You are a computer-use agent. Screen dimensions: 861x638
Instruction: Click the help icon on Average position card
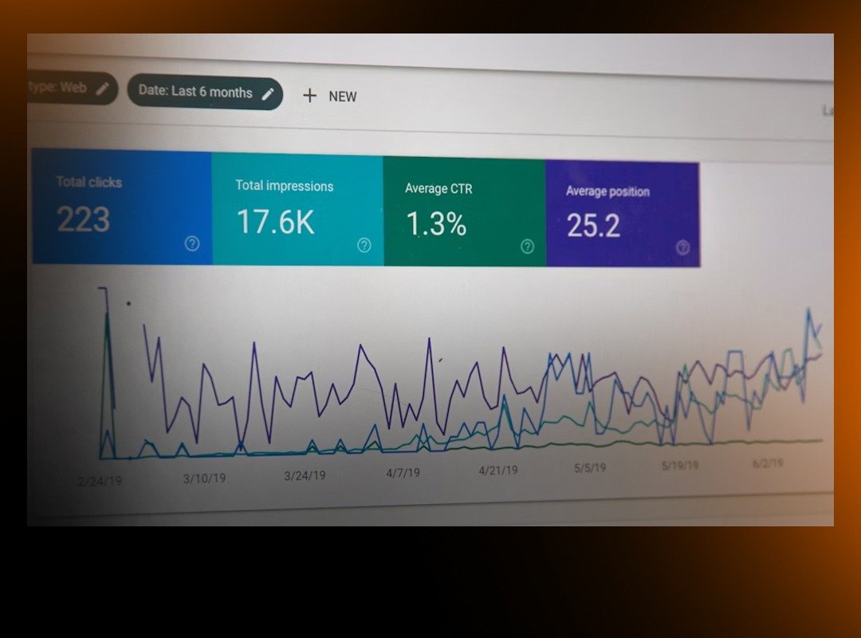point(682,249)
